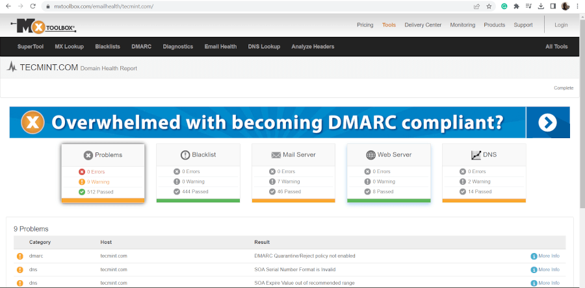Bookmark page with the star icon
The height and width of the screenshot is (288, 585).
(x=489, y=6)
